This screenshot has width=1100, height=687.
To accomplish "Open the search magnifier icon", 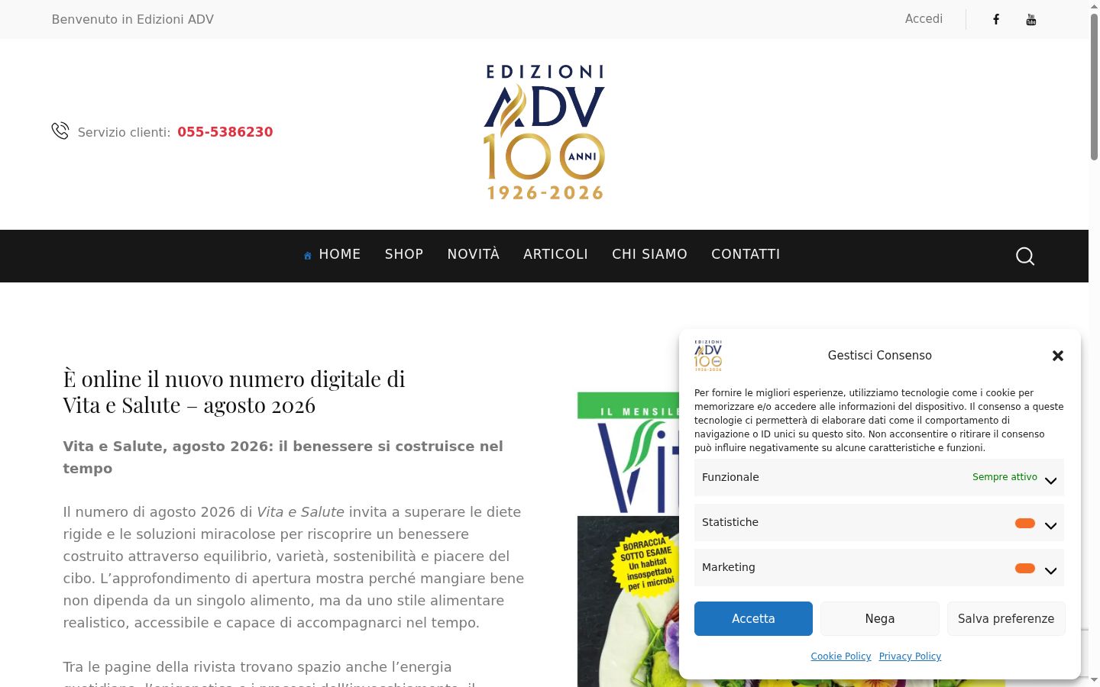I will click(x=1025, y=256).
